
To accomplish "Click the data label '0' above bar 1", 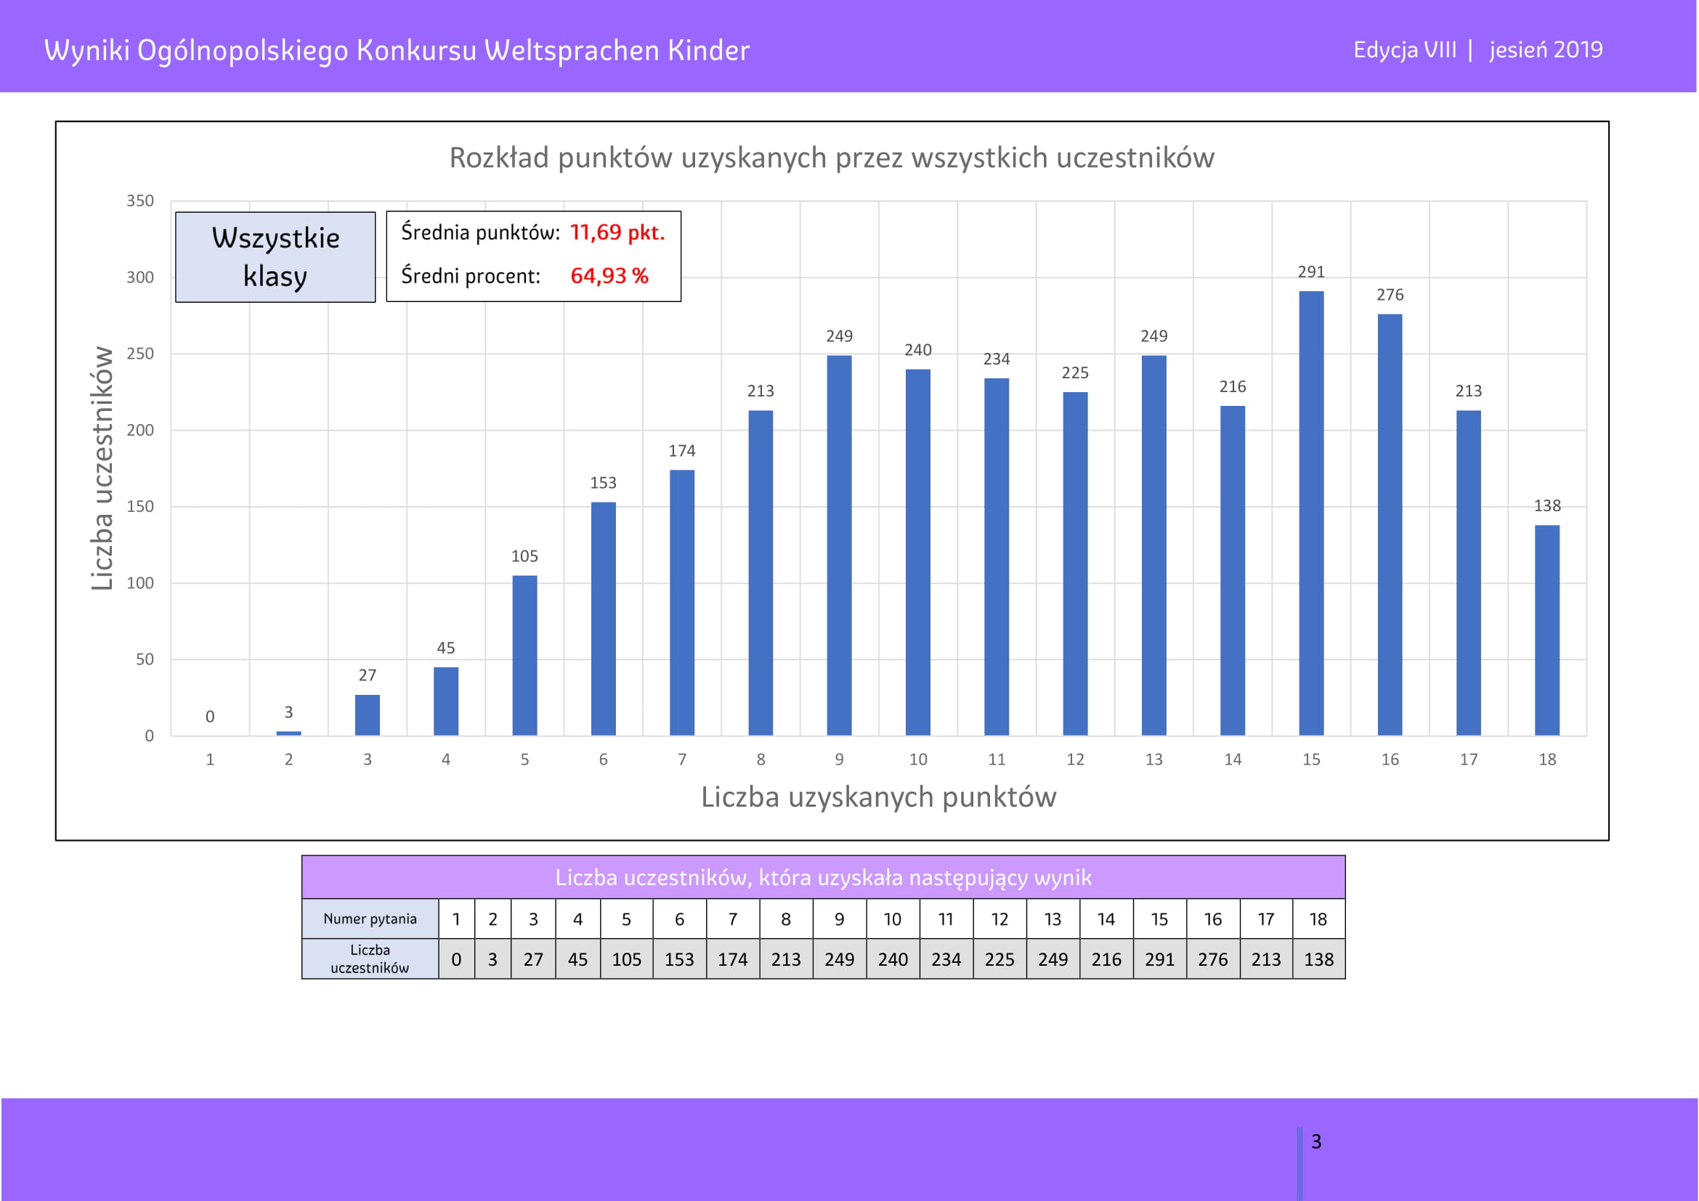I will click(210, 717).
